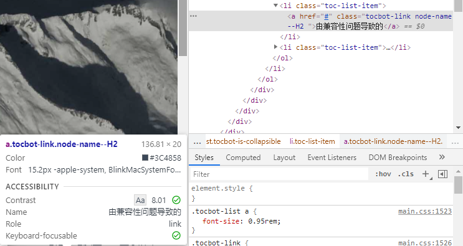The width and height of the screenshot is (463, 246).
Task: Switch to the Styles tab
Action: click(204, 158)
